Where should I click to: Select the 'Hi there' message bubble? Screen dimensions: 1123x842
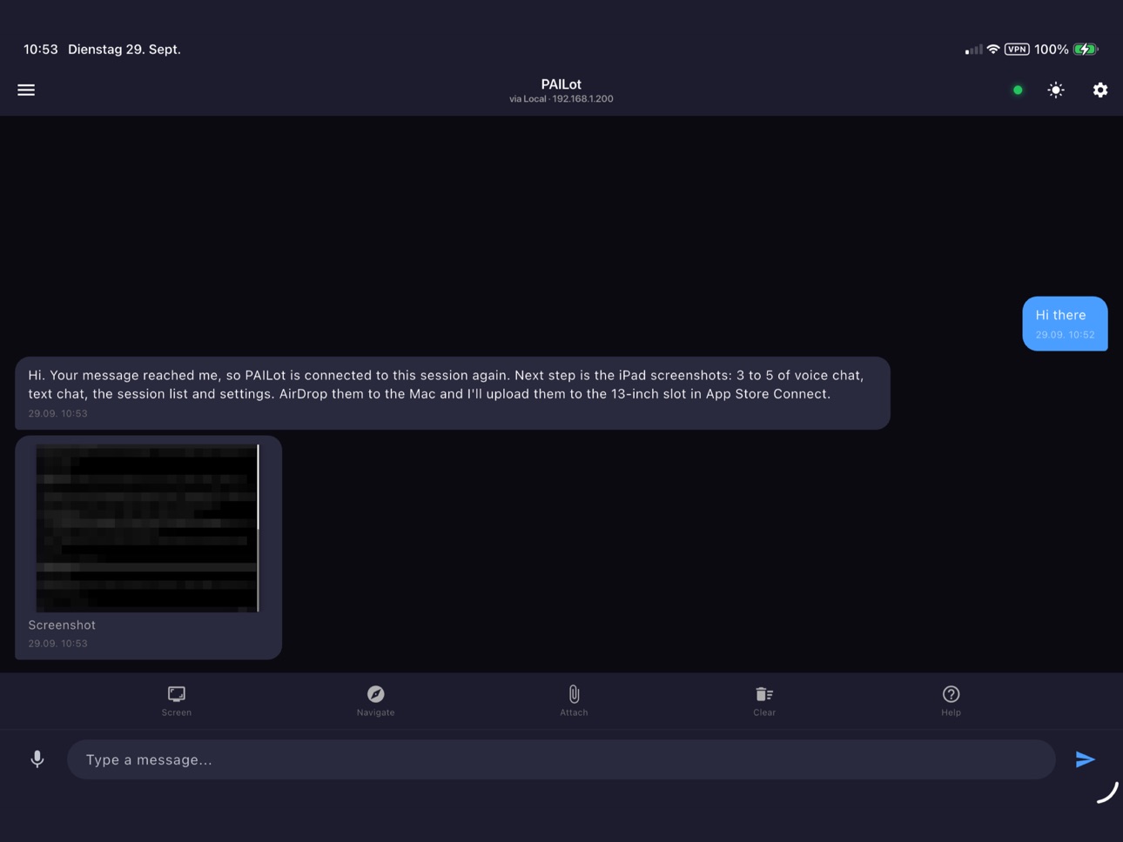click(1065, 324)
